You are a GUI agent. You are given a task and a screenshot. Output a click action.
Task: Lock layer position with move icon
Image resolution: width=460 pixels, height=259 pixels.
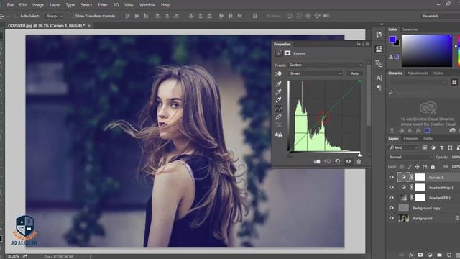click(417, 167)
